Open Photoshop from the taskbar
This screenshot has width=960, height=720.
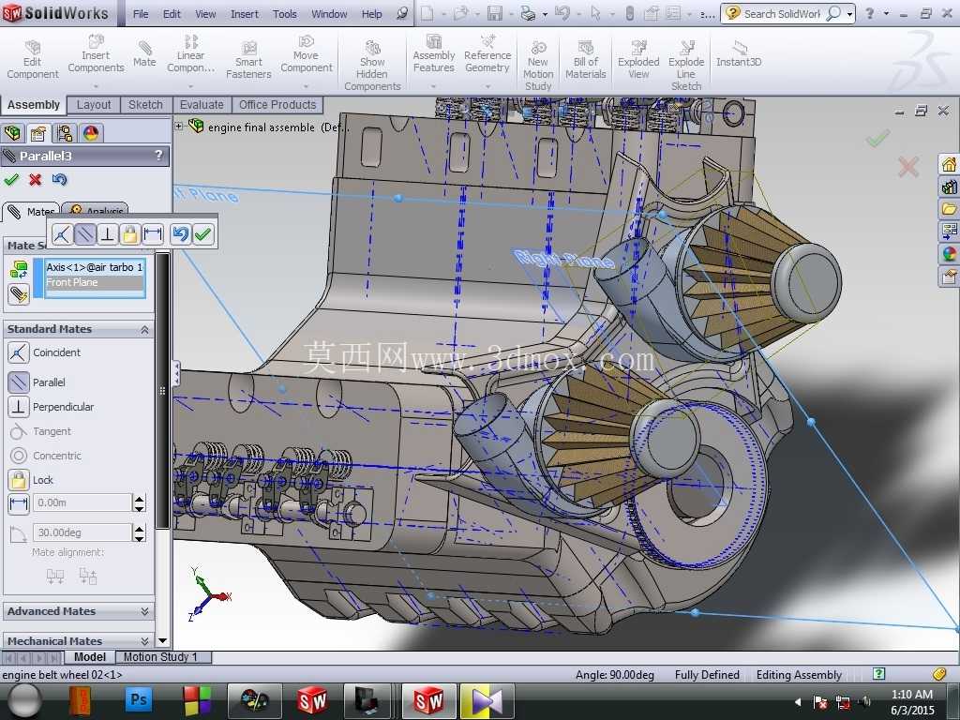pyautogui.click(x=139, y=700)
